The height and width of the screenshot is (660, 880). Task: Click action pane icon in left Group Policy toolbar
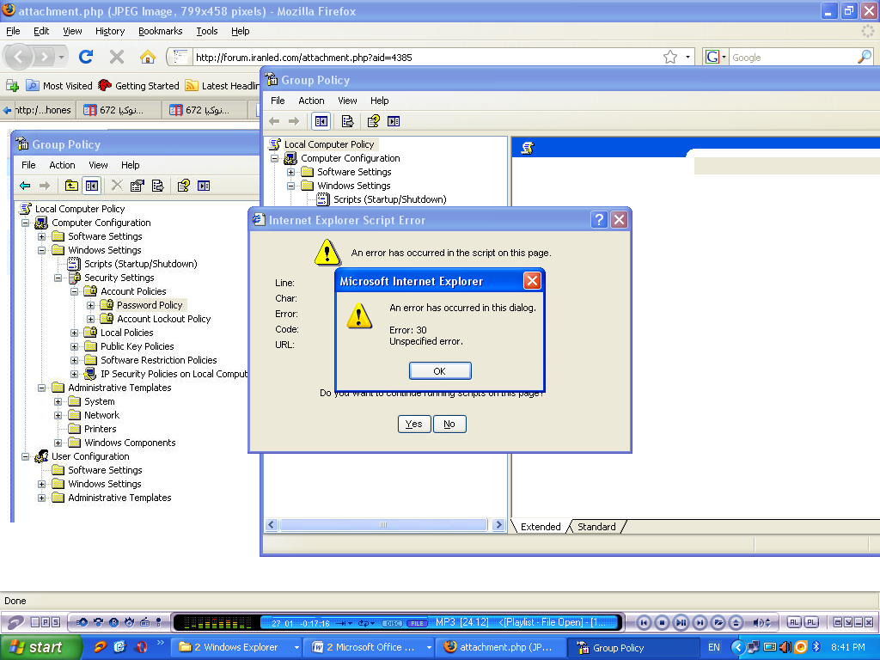[x=204, y=186]
